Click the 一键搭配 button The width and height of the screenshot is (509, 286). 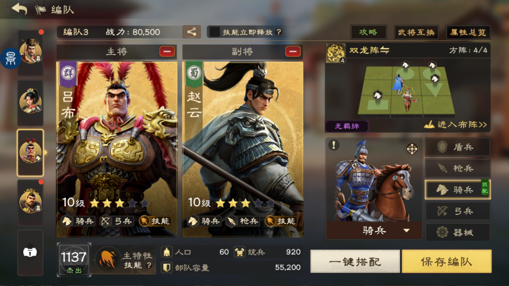tap(355, 262)
